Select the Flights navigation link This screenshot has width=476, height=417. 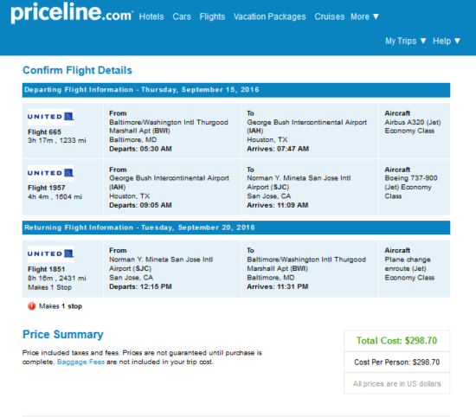pos(212,16)
